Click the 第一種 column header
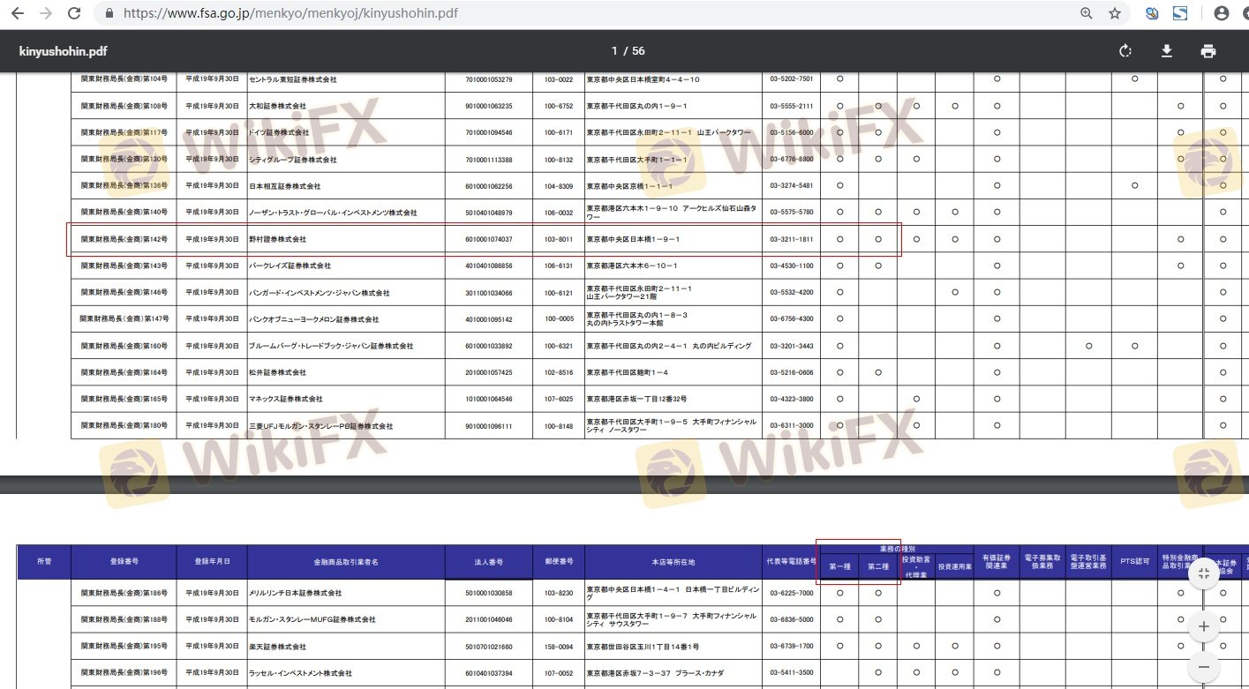 tap(839, 566)
